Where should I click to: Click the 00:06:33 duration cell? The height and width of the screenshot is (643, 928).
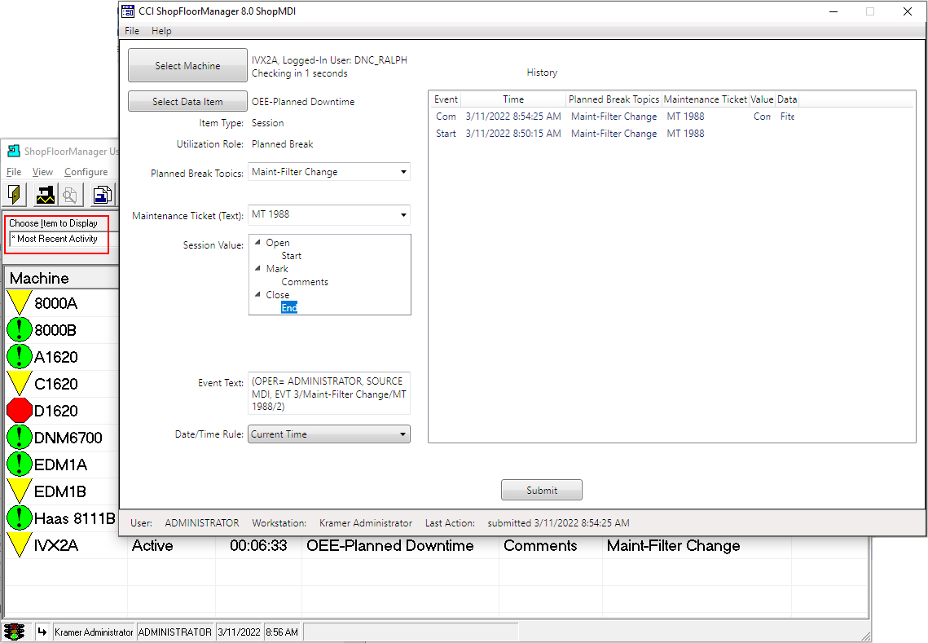coord(258,545)
